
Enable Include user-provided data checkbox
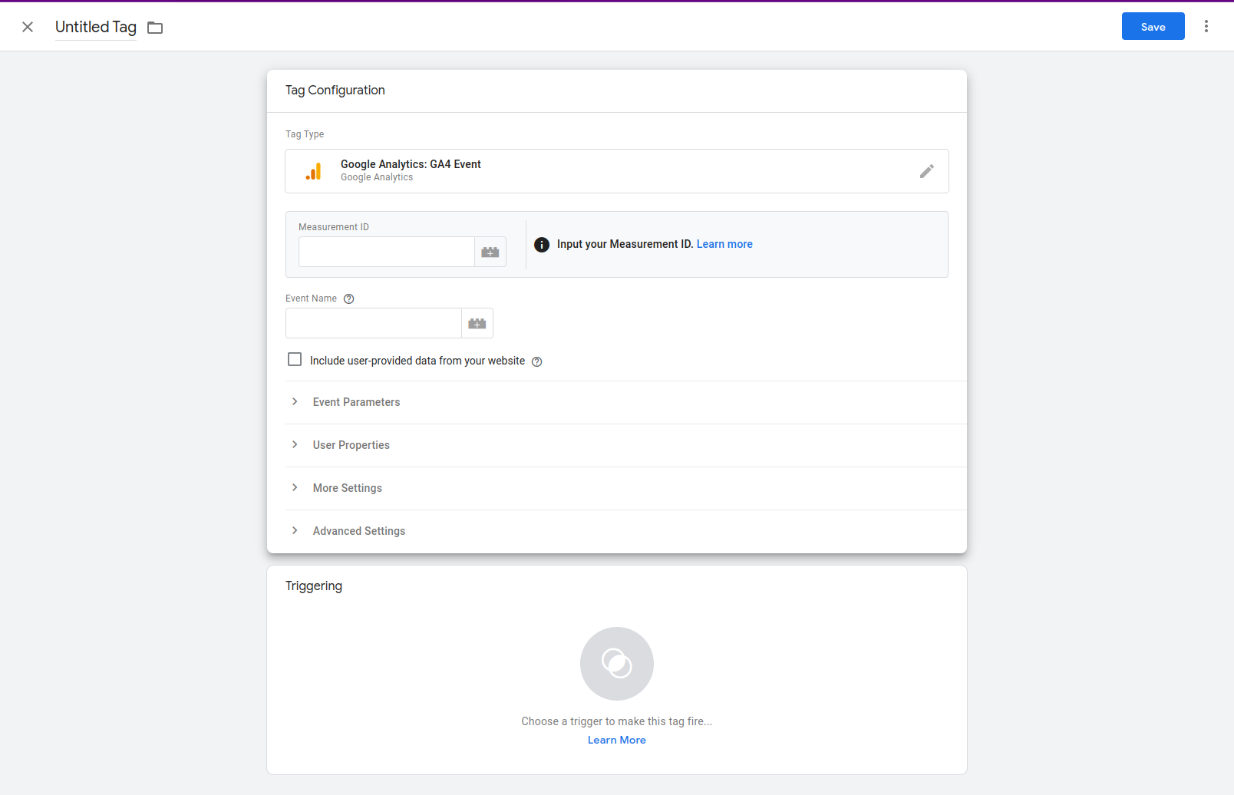pos(295,359)
